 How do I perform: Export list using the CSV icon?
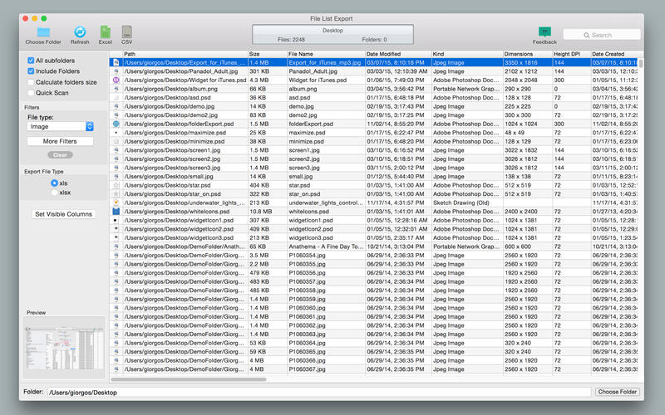[127, 32]
